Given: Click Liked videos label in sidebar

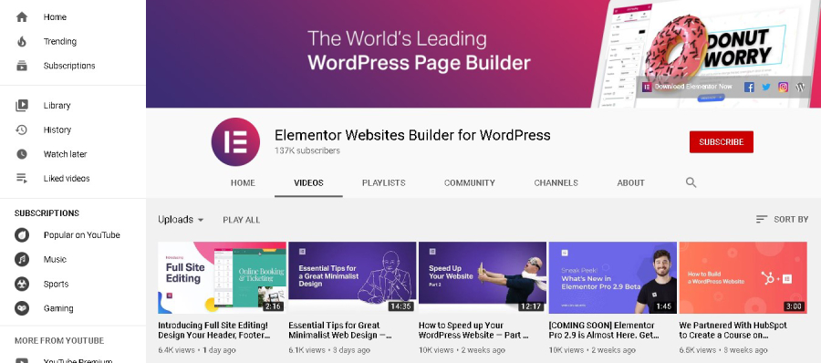Looking at the screenshot, I should (x=67, y=178).
